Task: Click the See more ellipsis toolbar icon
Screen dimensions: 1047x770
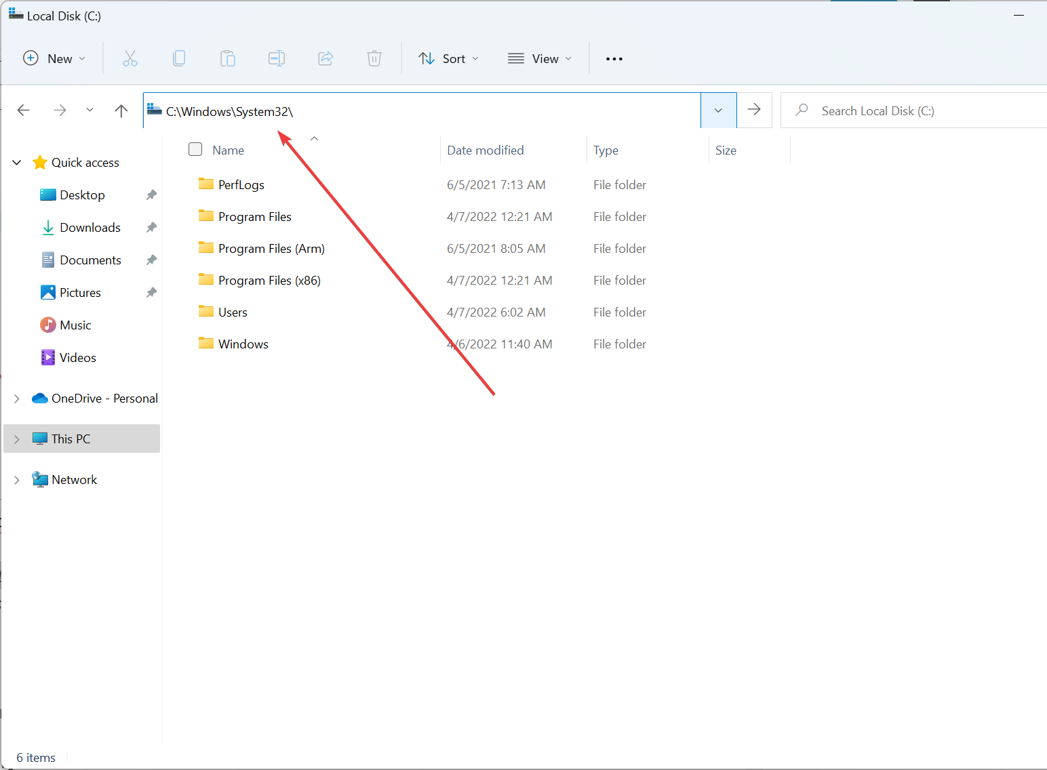Action: coord(614,58)
